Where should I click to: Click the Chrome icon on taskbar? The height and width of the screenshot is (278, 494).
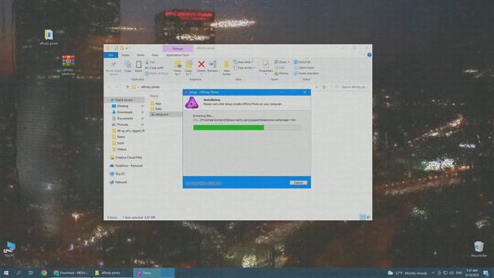(44, 273)
